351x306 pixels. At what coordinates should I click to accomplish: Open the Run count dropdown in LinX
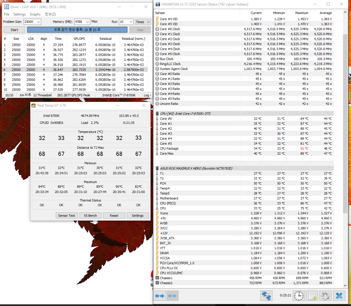tap(131, 22)
